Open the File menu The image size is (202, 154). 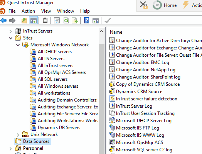click(x=12, y=11)
